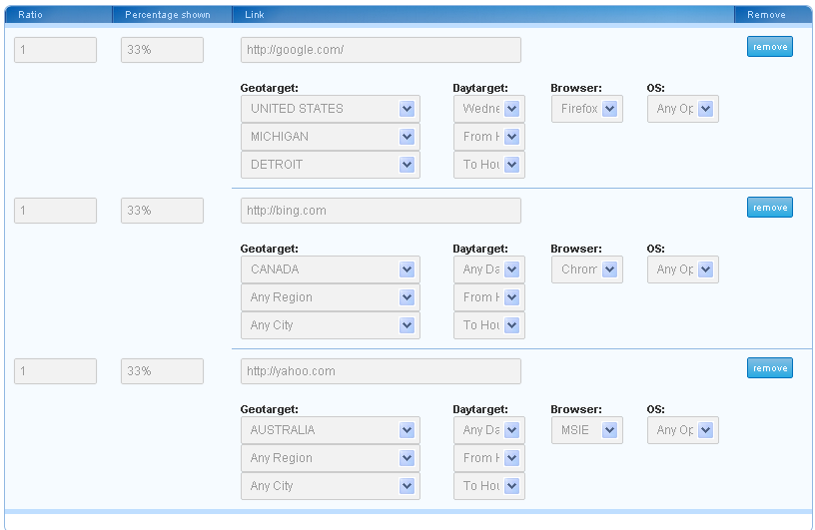Open OS dropdown in google.com row
The image size is (815, 530).
click(x=683, y=109)
